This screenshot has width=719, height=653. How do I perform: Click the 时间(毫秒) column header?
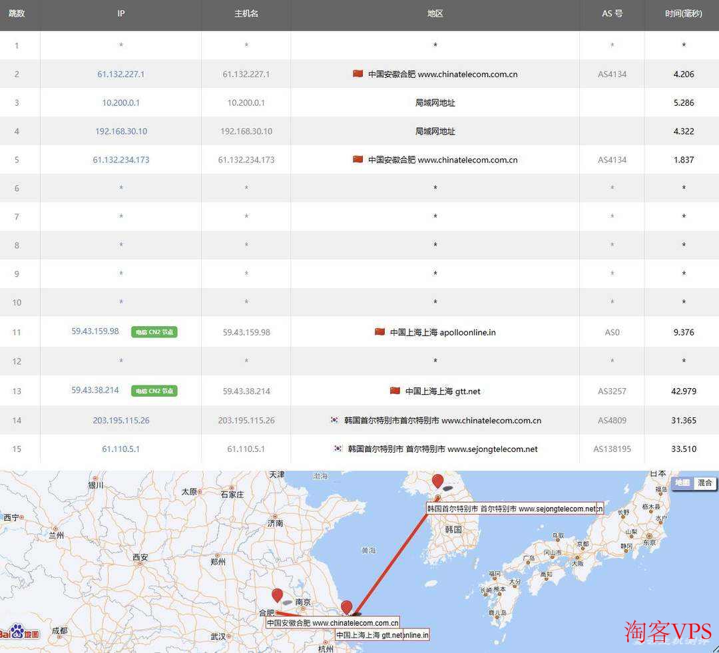683,14
